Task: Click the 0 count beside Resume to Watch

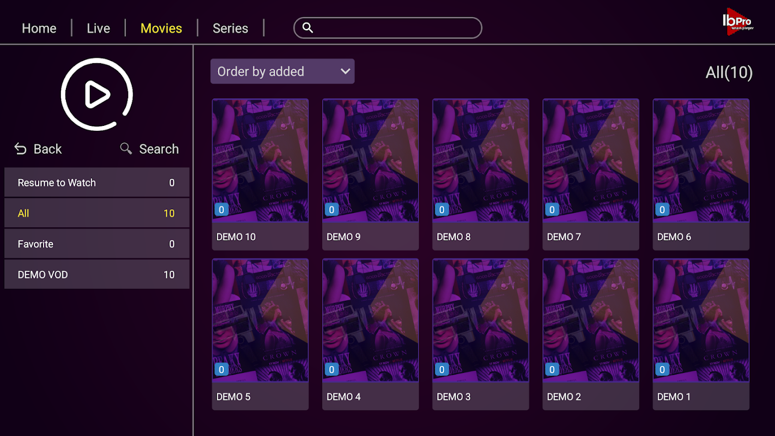Action: (x=172, y=183)
